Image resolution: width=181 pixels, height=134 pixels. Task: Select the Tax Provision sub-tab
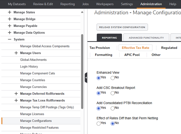pos(100,48)
